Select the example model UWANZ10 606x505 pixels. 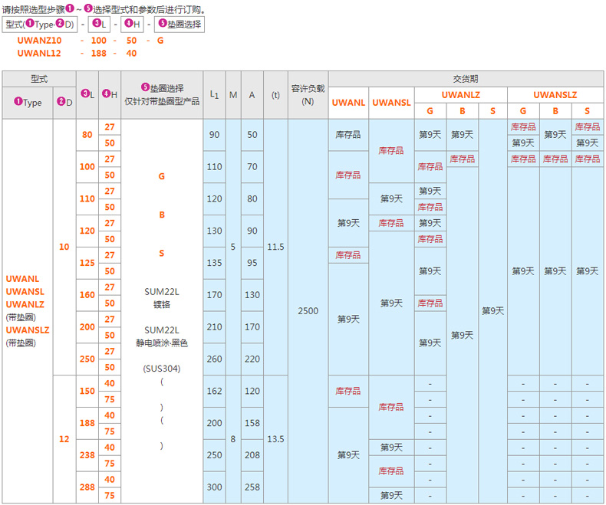coord(39,39)
